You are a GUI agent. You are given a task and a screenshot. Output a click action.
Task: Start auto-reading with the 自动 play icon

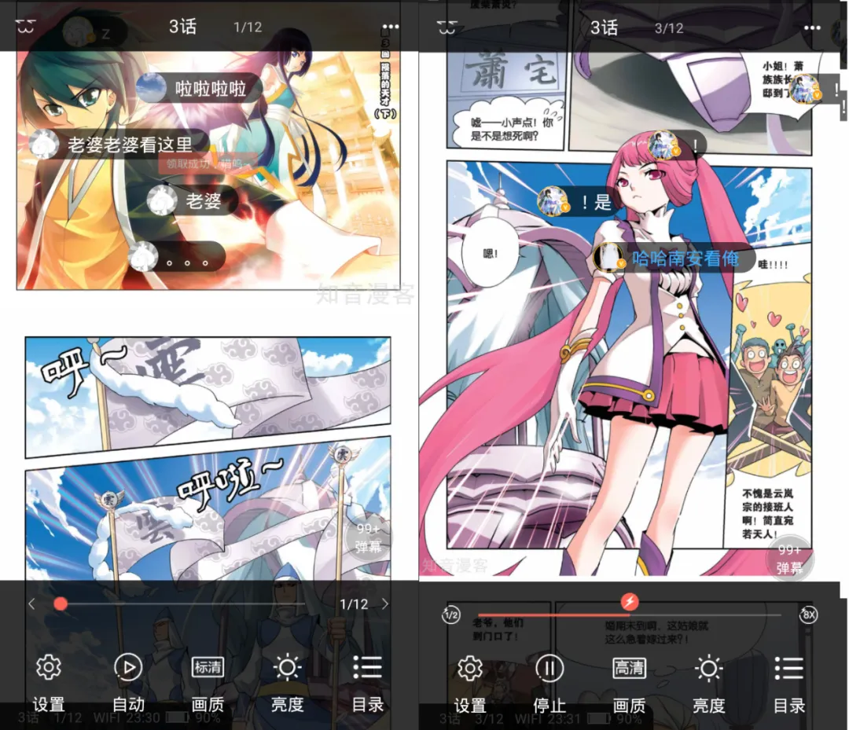[x=128, y=667]
